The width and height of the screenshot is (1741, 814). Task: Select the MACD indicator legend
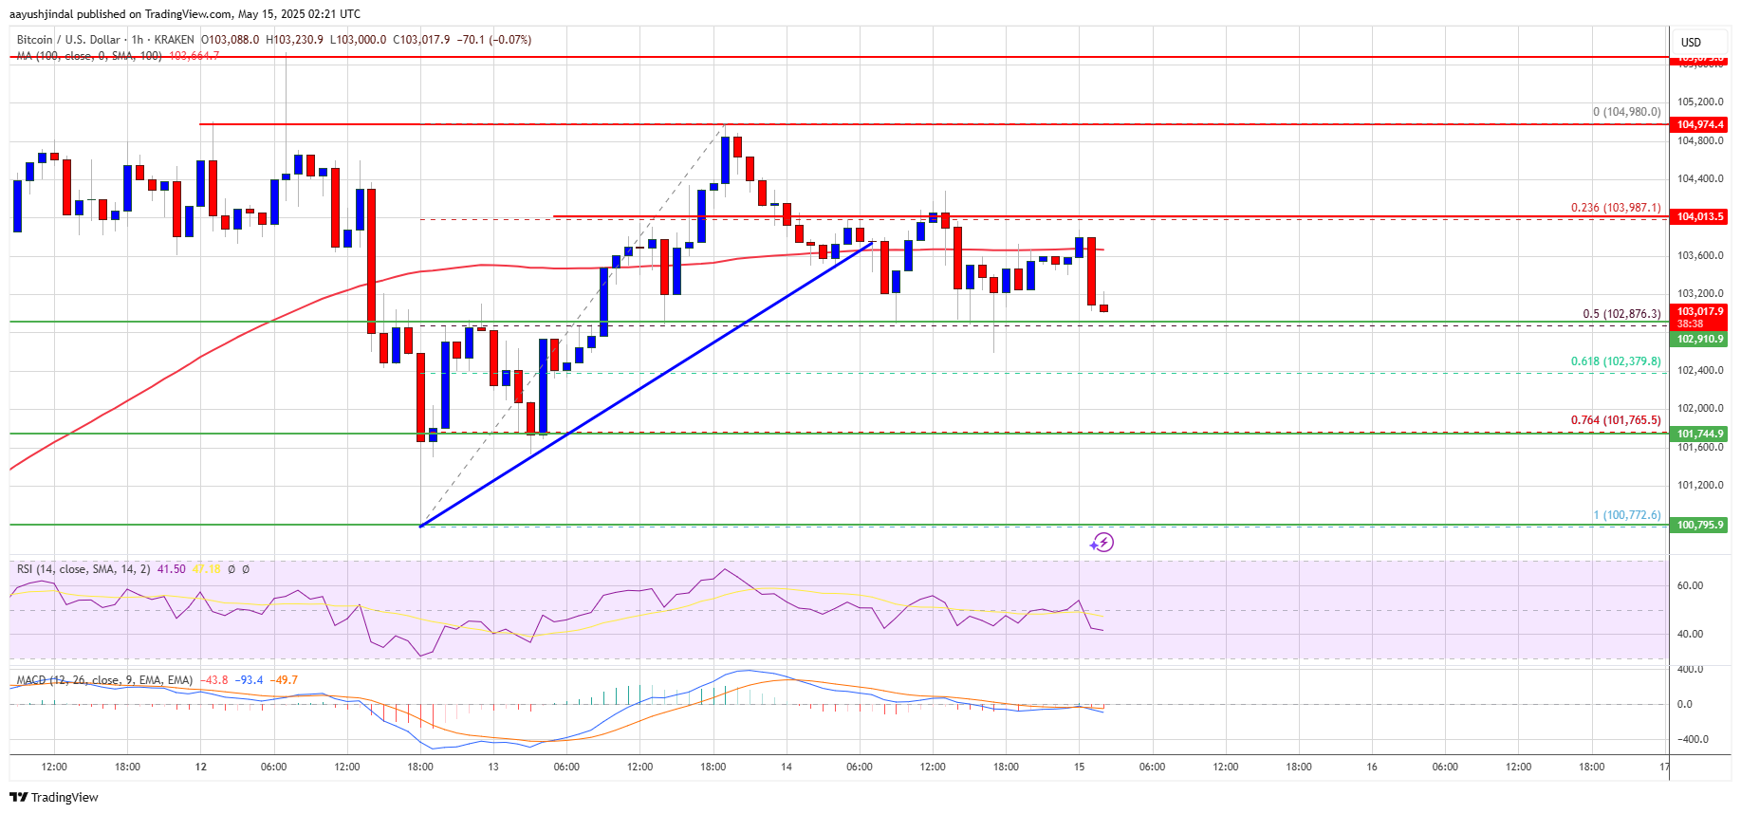(x=104, y=680)
